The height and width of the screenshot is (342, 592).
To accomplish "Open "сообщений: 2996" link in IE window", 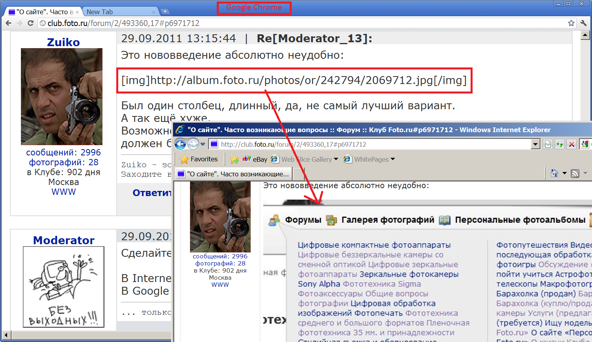I will [220, 256].
